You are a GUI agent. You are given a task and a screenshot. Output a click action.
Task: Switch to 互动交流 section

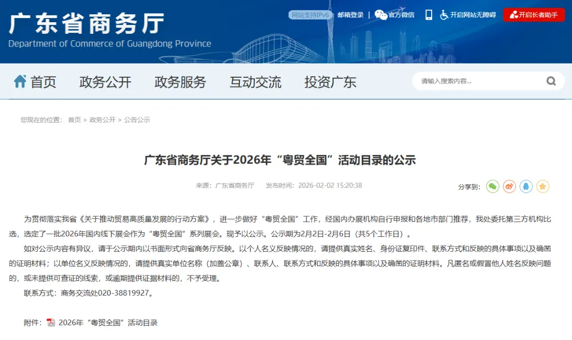(255, 81)
